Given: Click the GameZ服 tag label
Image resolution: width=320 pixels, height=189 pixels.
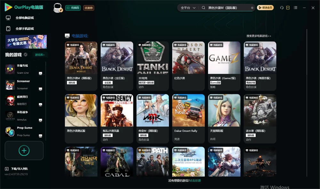Looking at the screenshot, I should coord(215,83).
